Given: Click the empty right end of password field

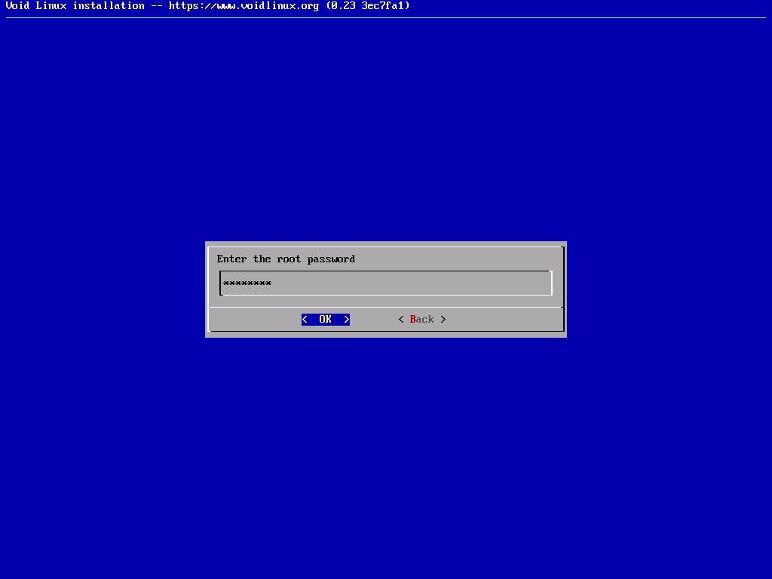Looking at the screenshot, I should 513,283.
